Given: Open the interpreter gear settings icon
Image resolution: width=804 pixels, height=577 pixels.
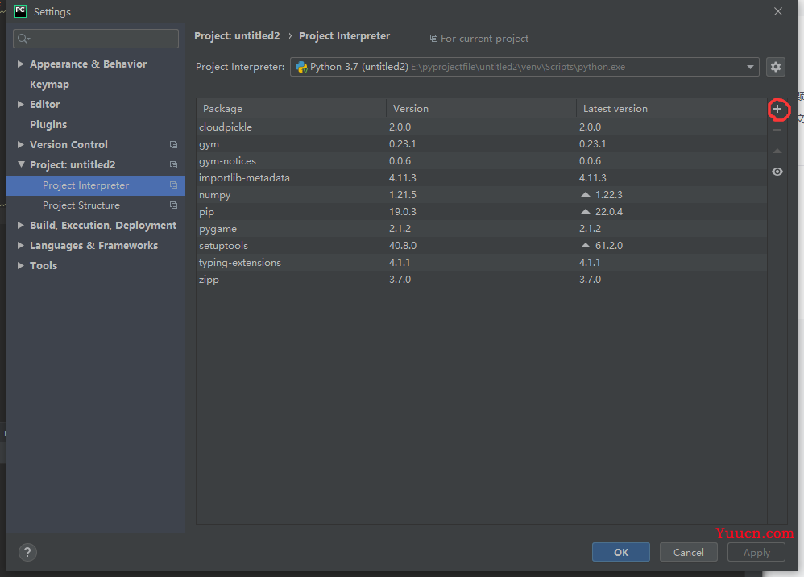Looking at the screenshot, I should click(776, 67).
